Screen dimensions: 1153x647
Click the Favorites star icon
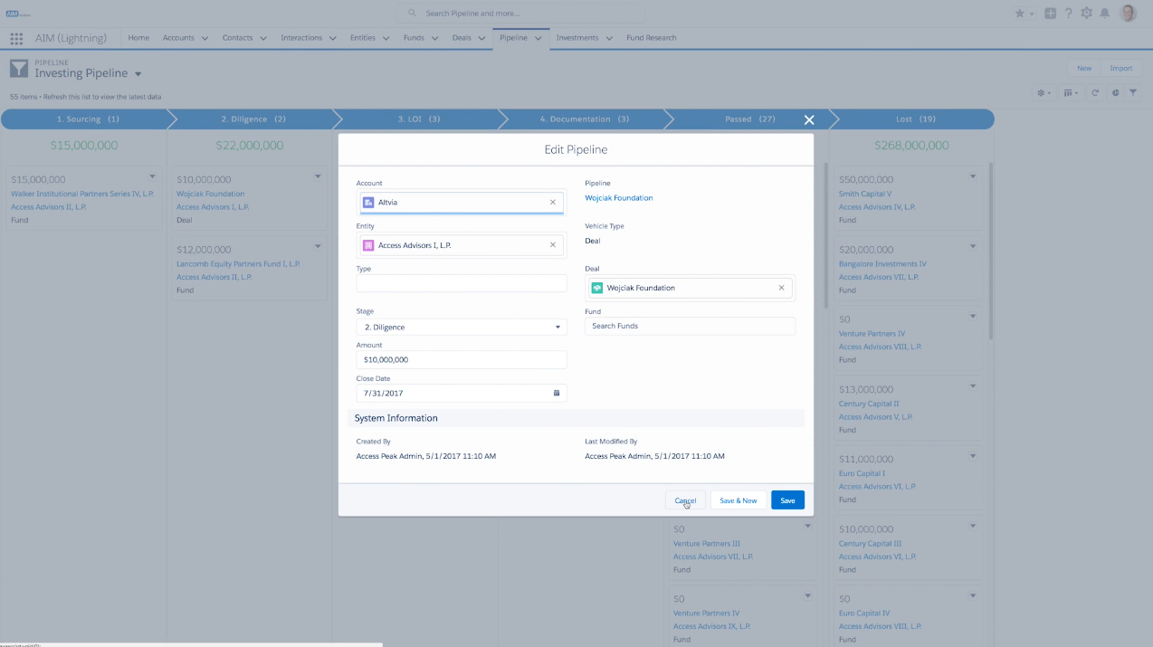point(1020,14)
